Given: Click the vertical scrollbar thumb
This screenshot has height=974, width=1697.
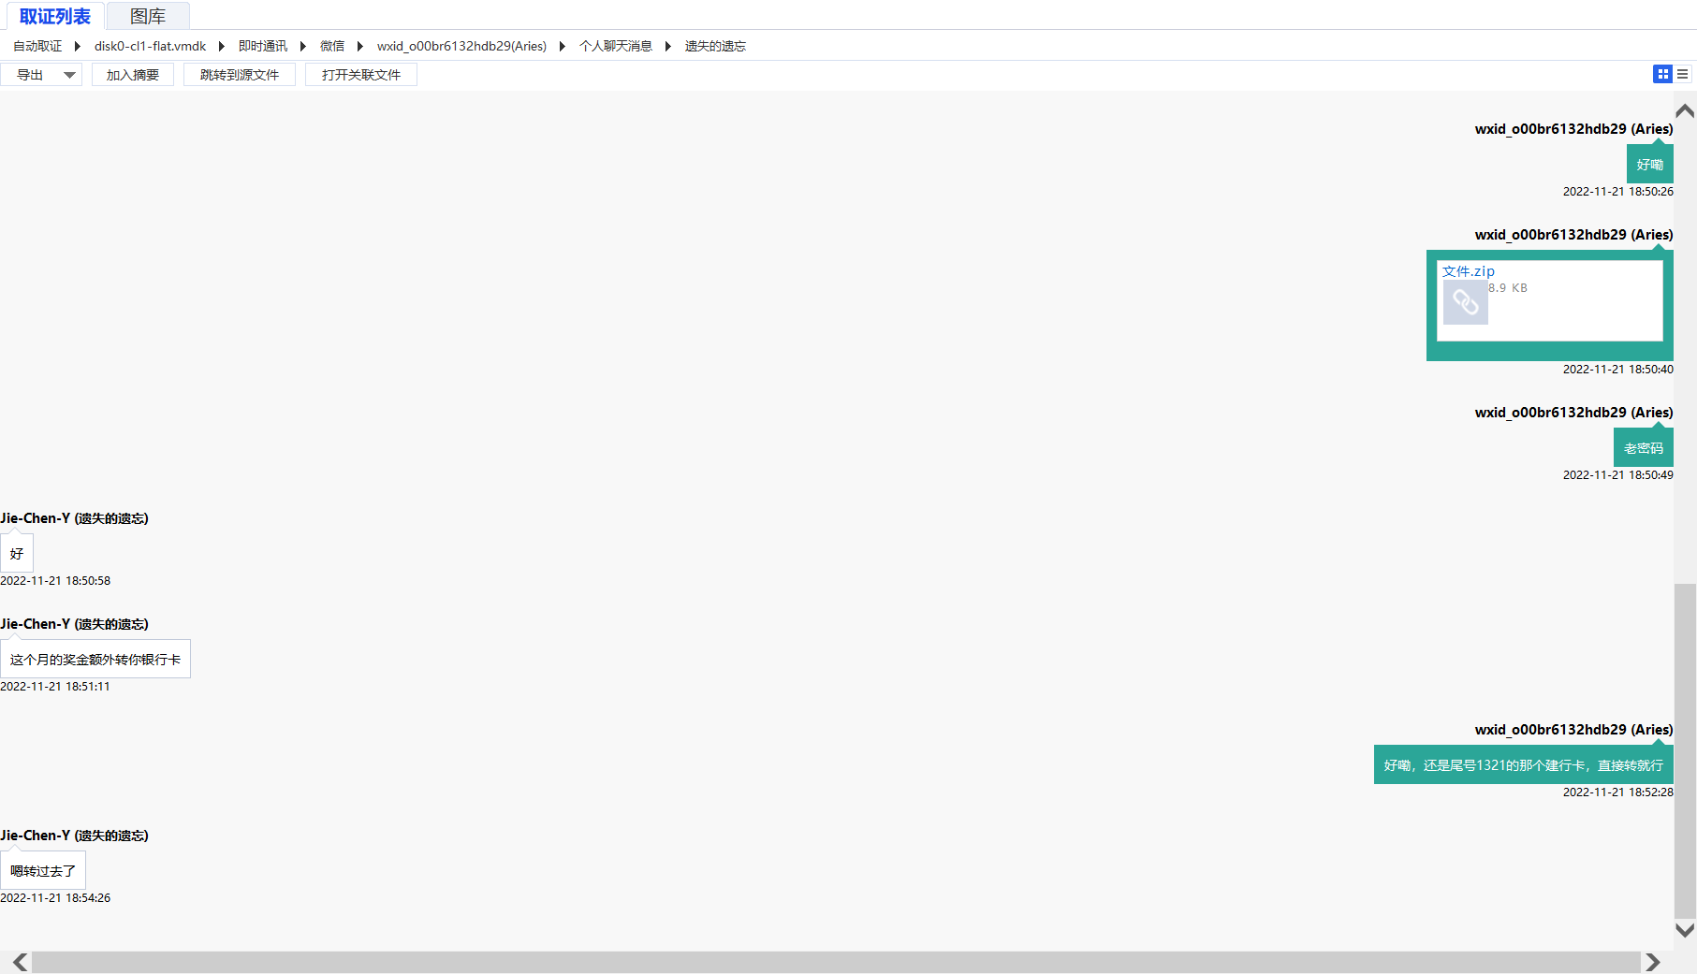Looking at the screenshot, I should tap(1685, 750).
